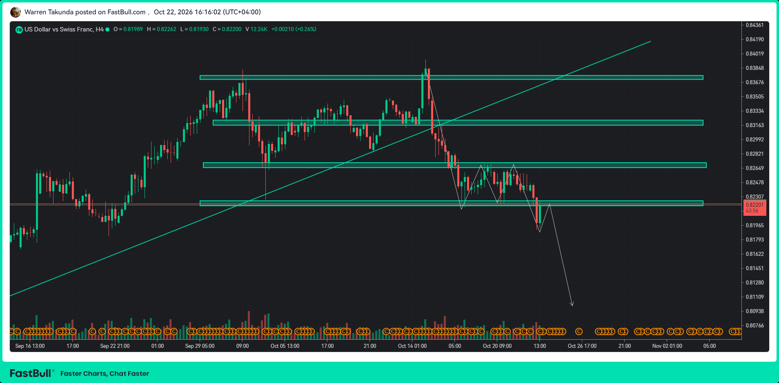Image resolution: width=779 pixels, height=383 pixels.
Task: Click time axis label Oct 26 17:00
Action: click(x=582, y=346)
